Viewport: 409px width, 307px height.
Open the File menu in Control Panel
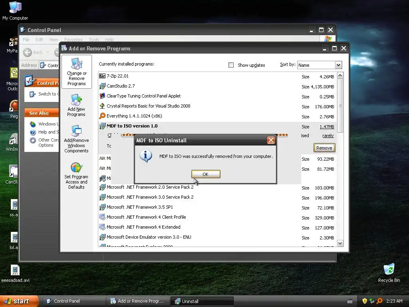(x=26, y=40)
